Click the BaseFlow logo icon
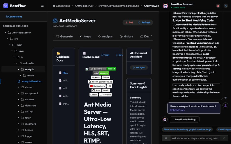The image size is (231, 144). 6,6
